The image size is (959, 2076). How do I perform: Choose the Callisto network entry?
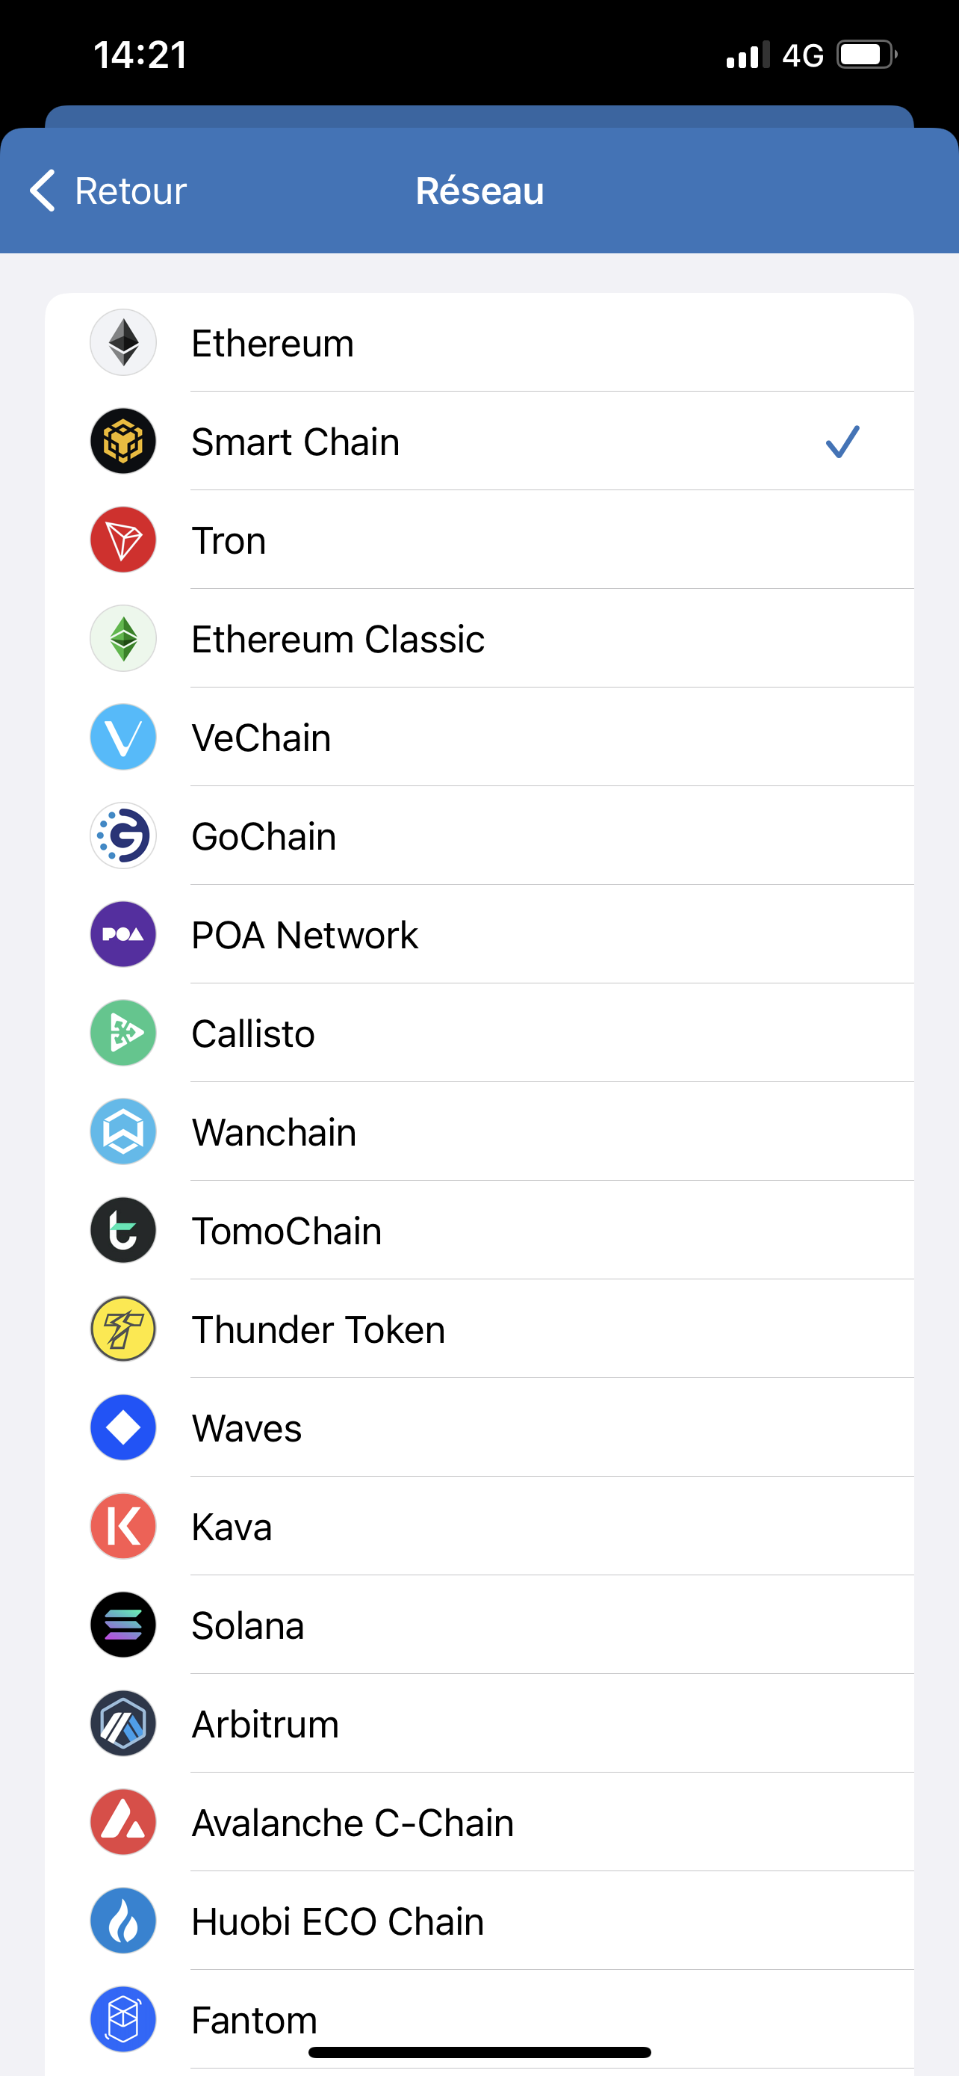[x=253, y=1034]
